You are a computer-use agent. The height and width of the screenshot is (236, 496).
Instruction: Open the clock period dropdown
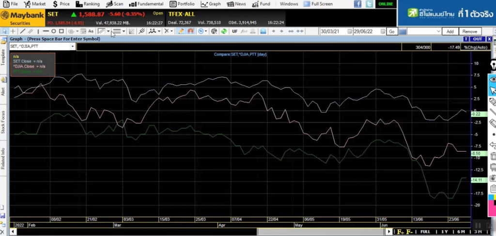tap(206, 31)
